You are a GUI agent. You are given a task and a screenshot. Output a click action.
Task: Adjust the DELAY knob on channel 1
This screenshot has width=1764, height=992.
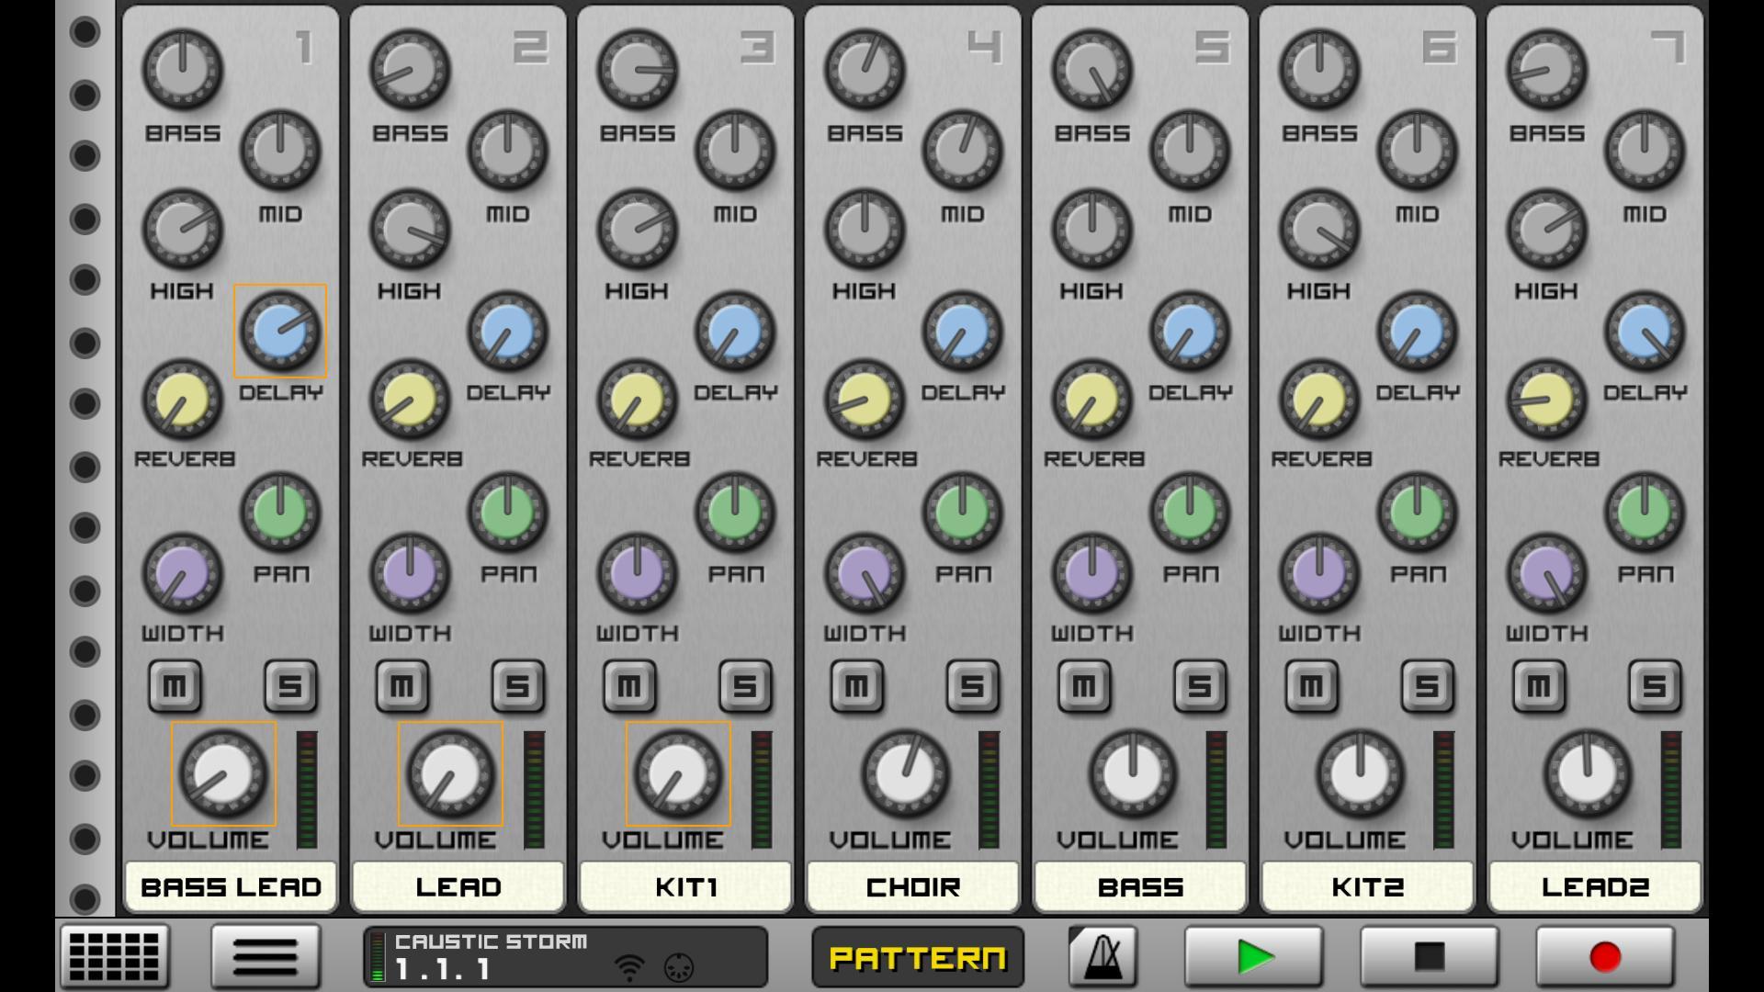tap(280, 332)
